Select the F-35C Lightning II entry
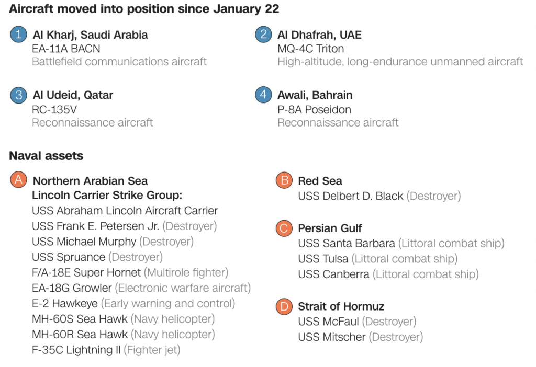This screenshot has width=536, height=367. coord(76,350)
